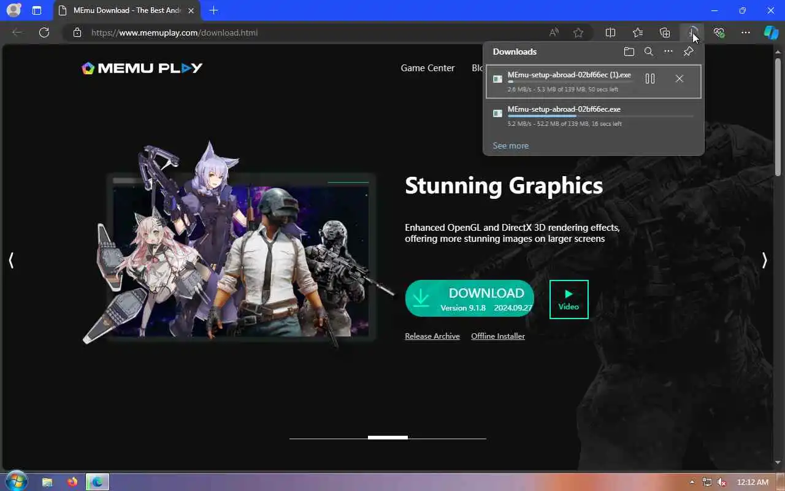The width and height of the screenshot is (785, 491).
Task: Open more options in Downloads panel
Action: coord(668,52)
